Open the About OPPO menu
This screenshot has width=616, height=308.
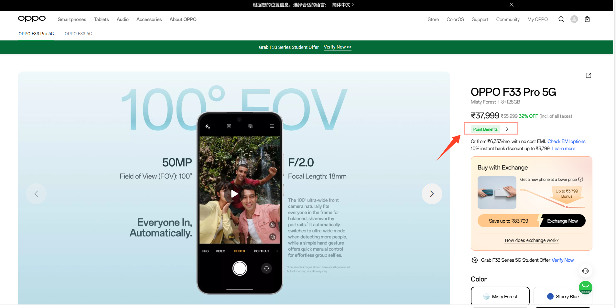tap(183, 19)
